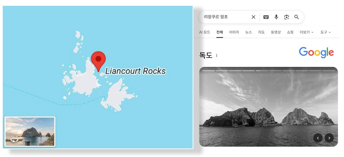344x157 pixels.
Task: Click the Google logo
Action: tap(316, 53)
